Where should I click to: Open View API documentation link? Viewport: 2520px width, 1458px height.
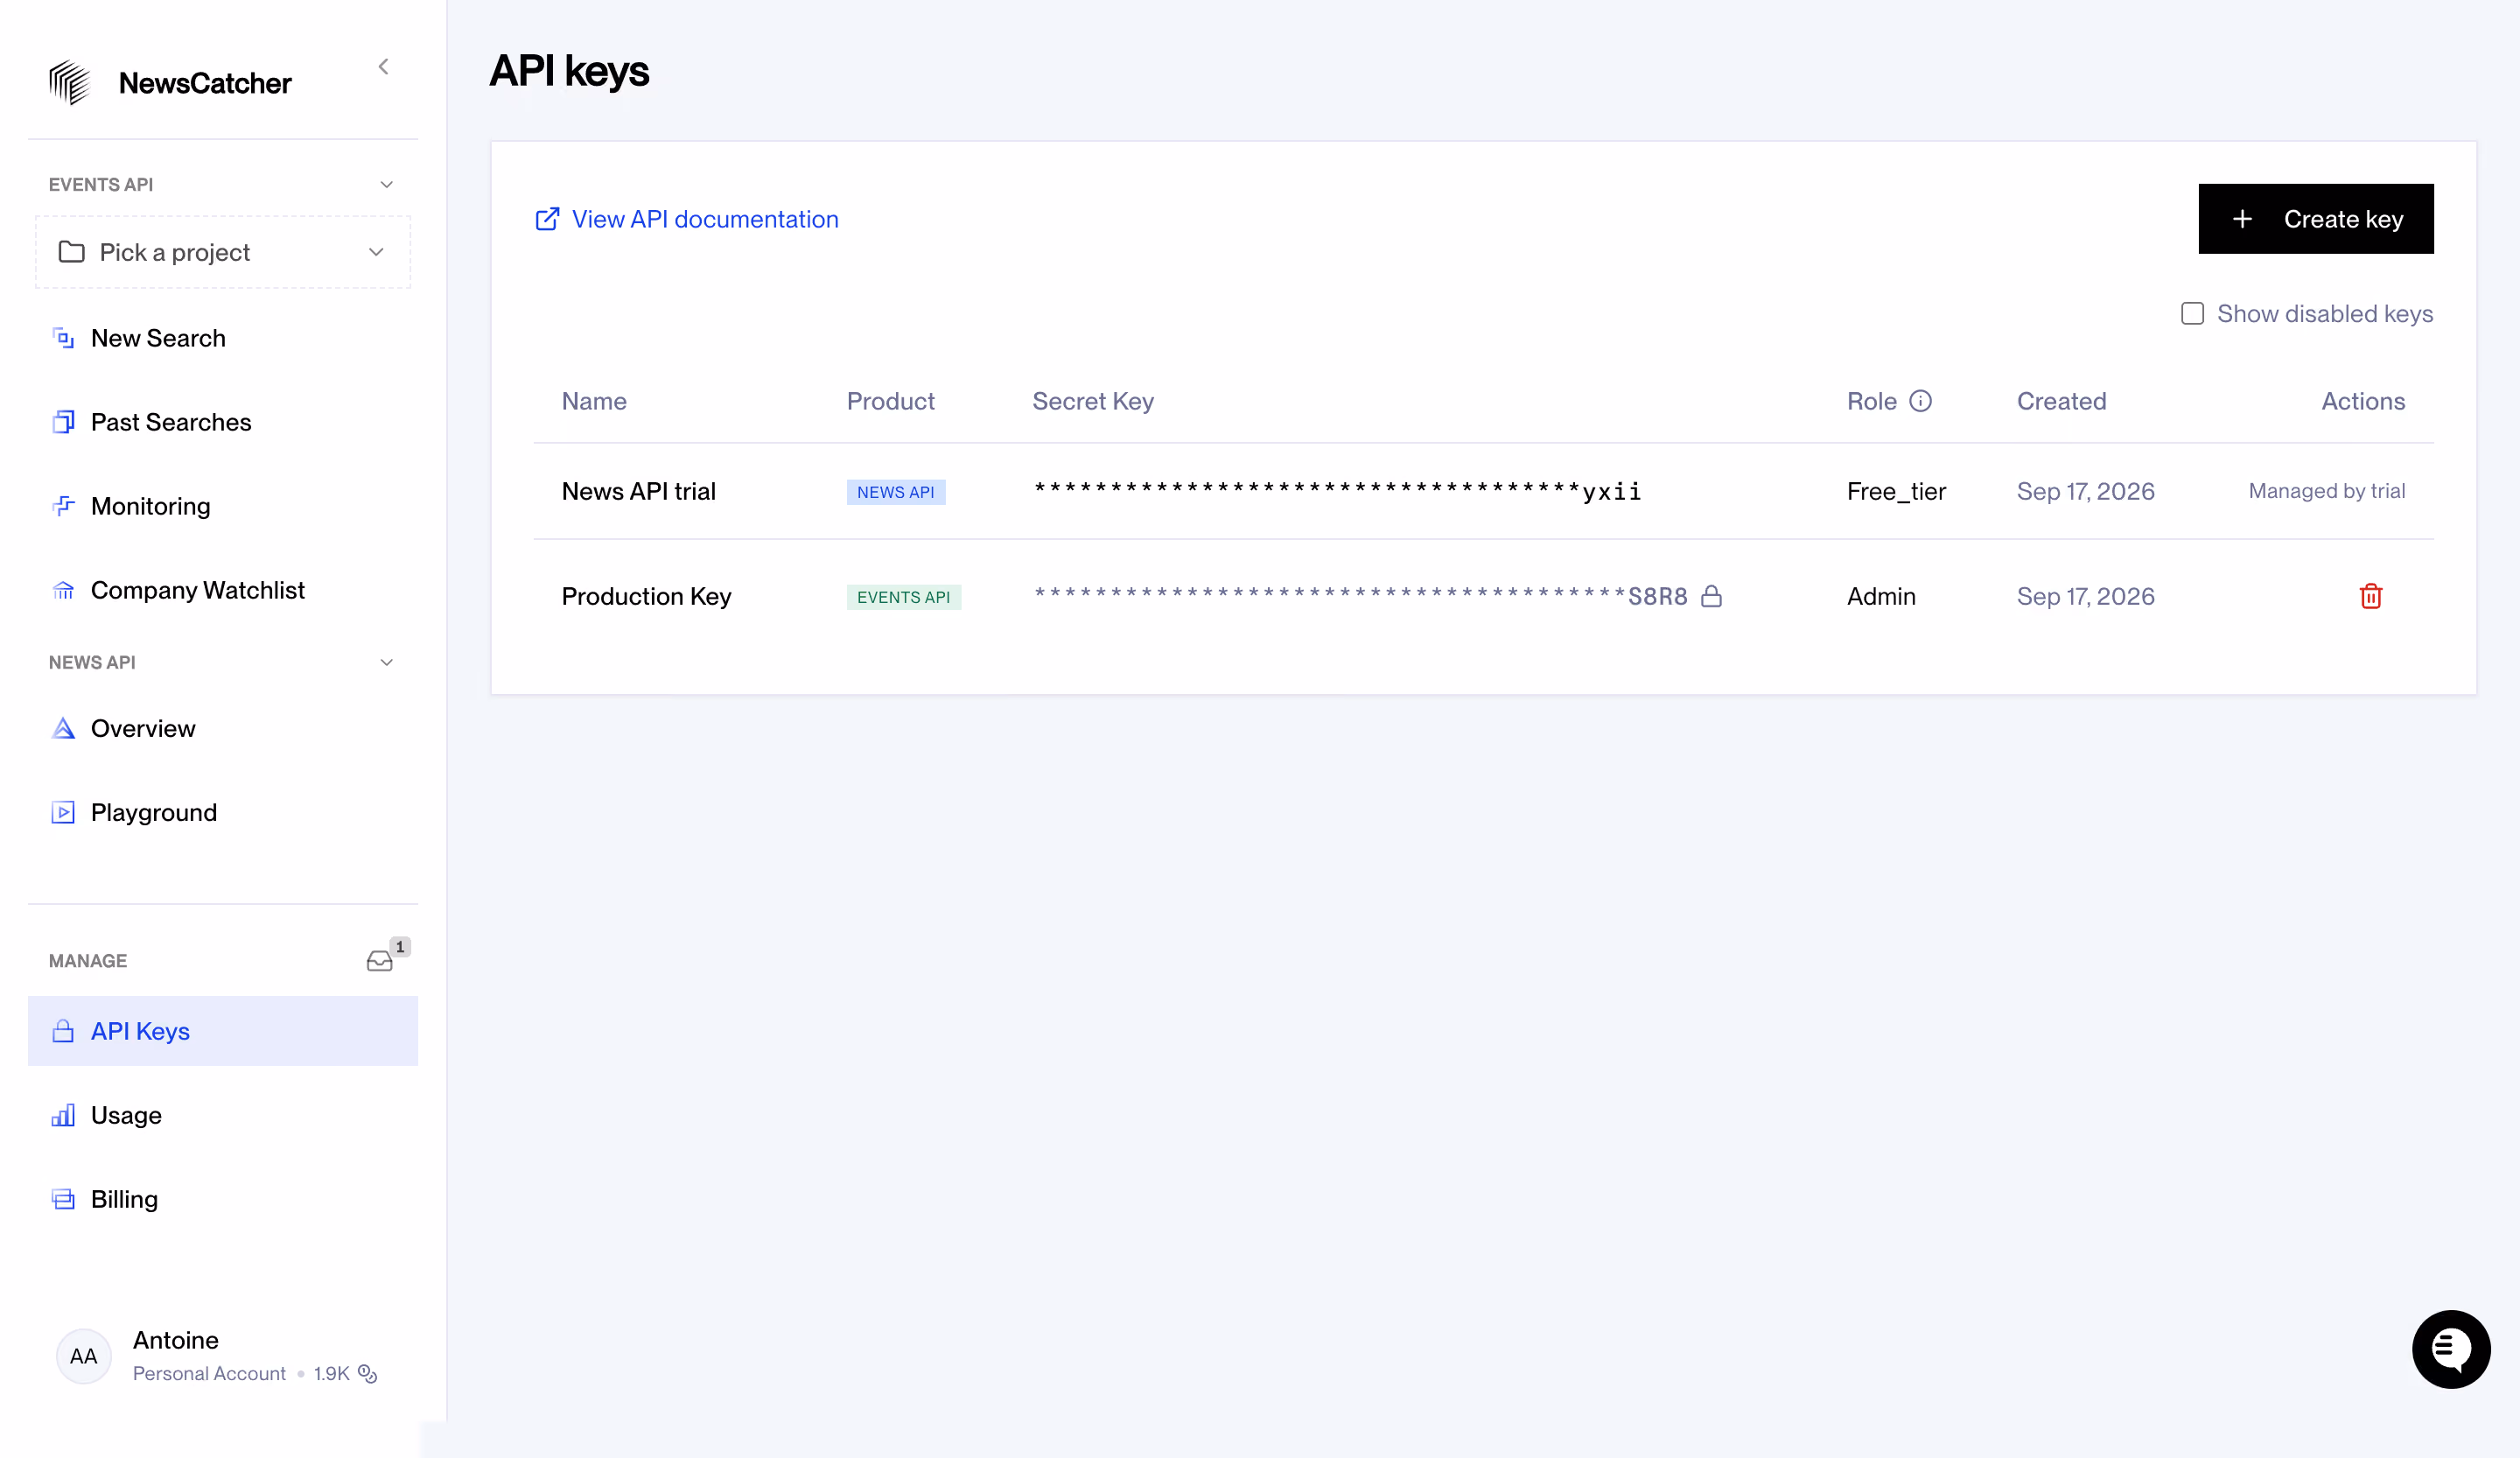[705, 219]
